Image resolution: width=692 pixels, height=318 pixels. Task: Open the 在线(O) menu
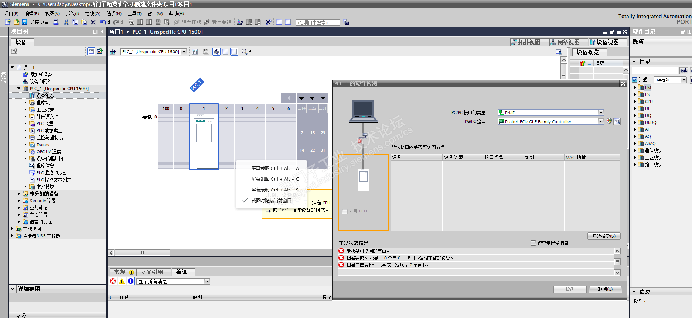[x=93, y=14]
